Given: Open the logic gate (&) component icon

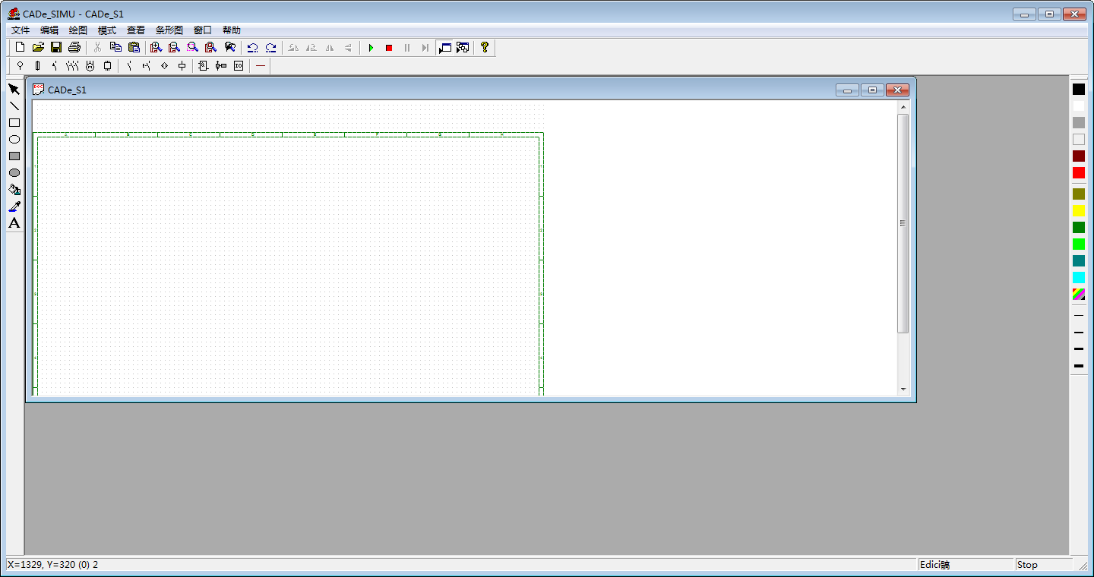Looking at the screenshot, I should [203, 66].
